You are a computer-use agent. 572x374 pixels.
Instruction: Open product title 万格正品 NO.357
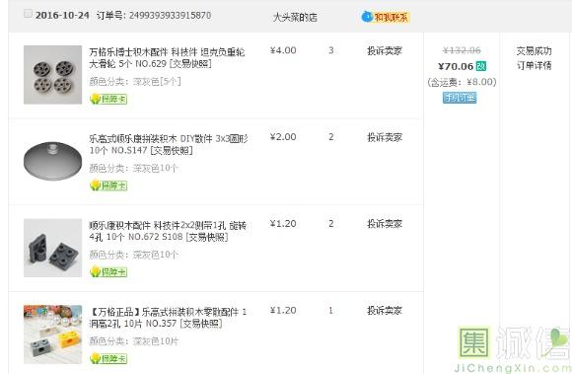(x=168, y=318)
